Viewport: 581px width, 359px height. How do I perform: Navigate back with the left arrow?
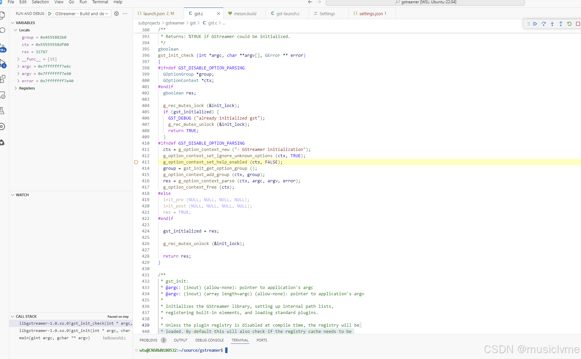coord(310,2)
